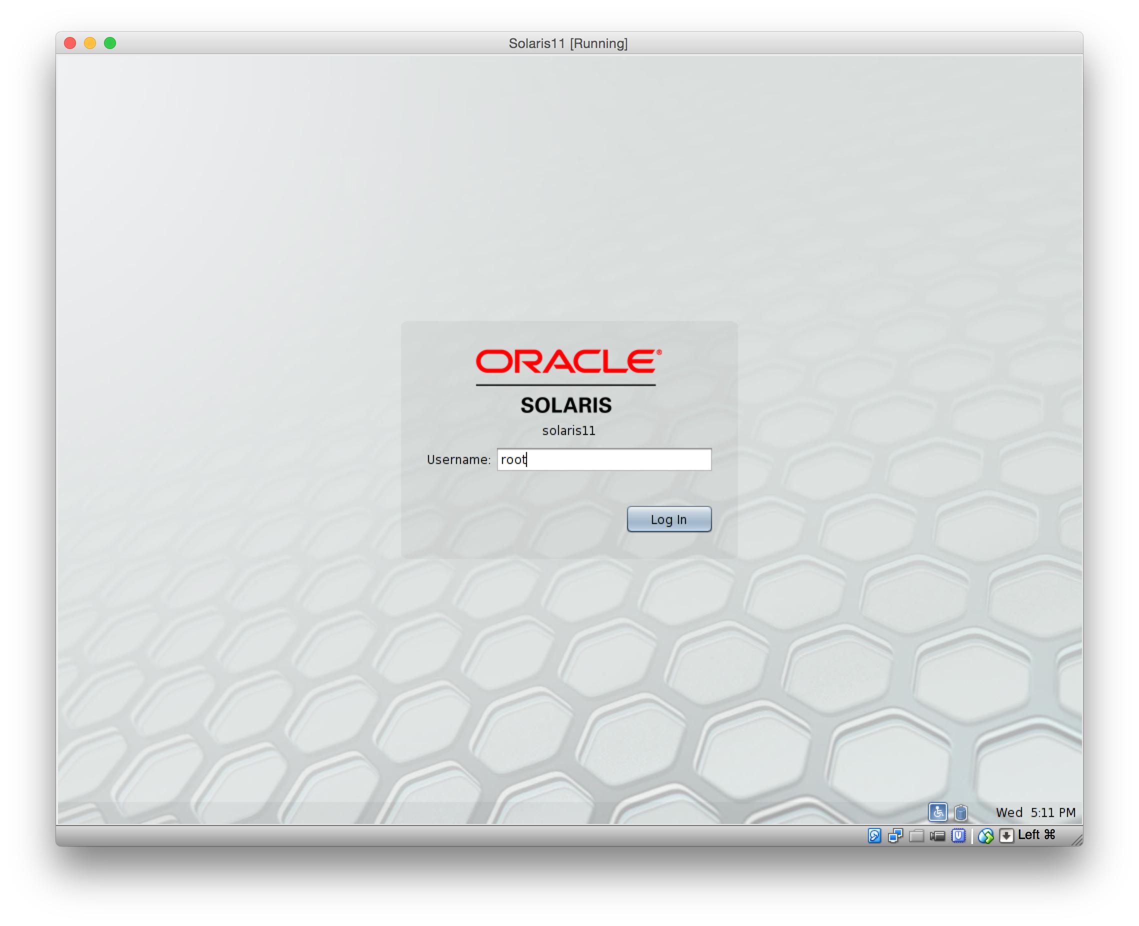The width and height of the screenshot is (1139, 926).
Task: Click the video capture camera icon
Action: 937,835
